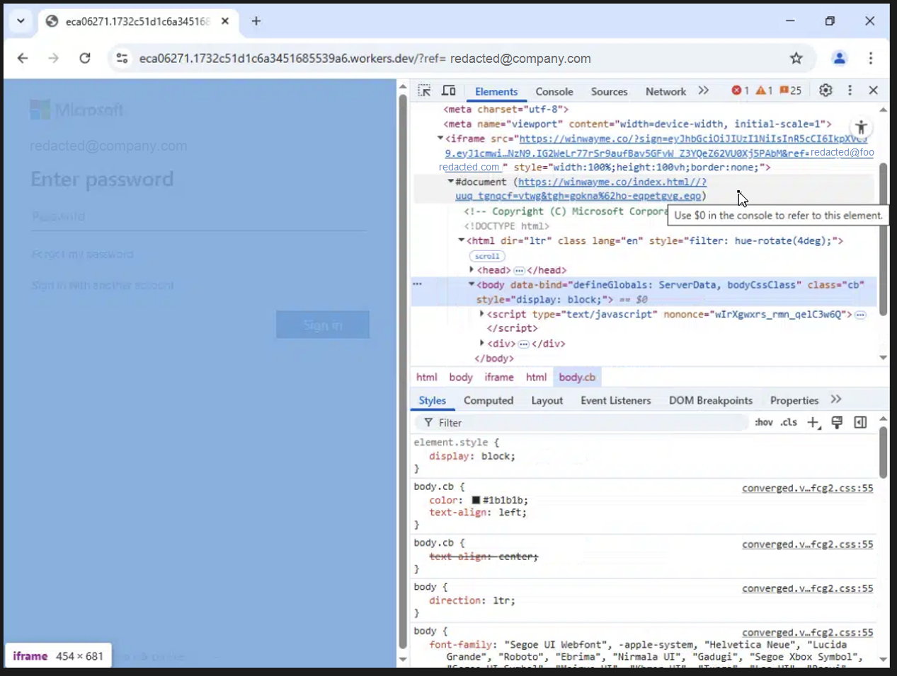Switch to the Network tab
This screenshot has height=676, width=897.
pyautogui.click(x=665, y=91)
